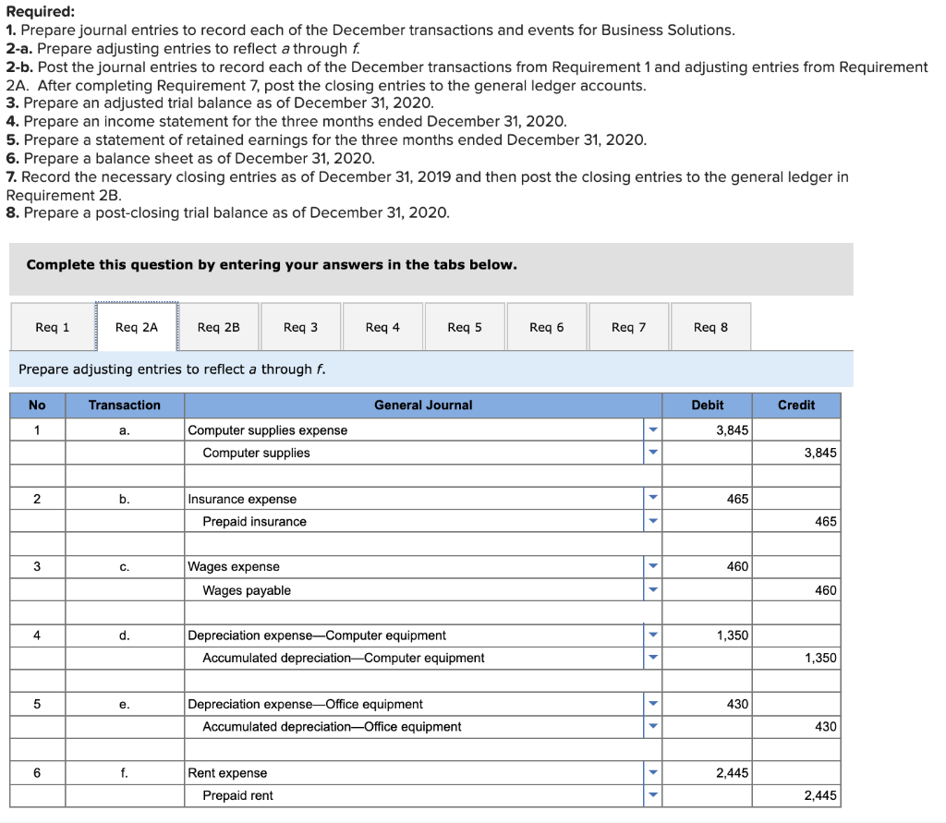This screenshot has height=823, width=946.
Task: Open the Req 3 adjusted trial balance tab
Action: (300, 326)
